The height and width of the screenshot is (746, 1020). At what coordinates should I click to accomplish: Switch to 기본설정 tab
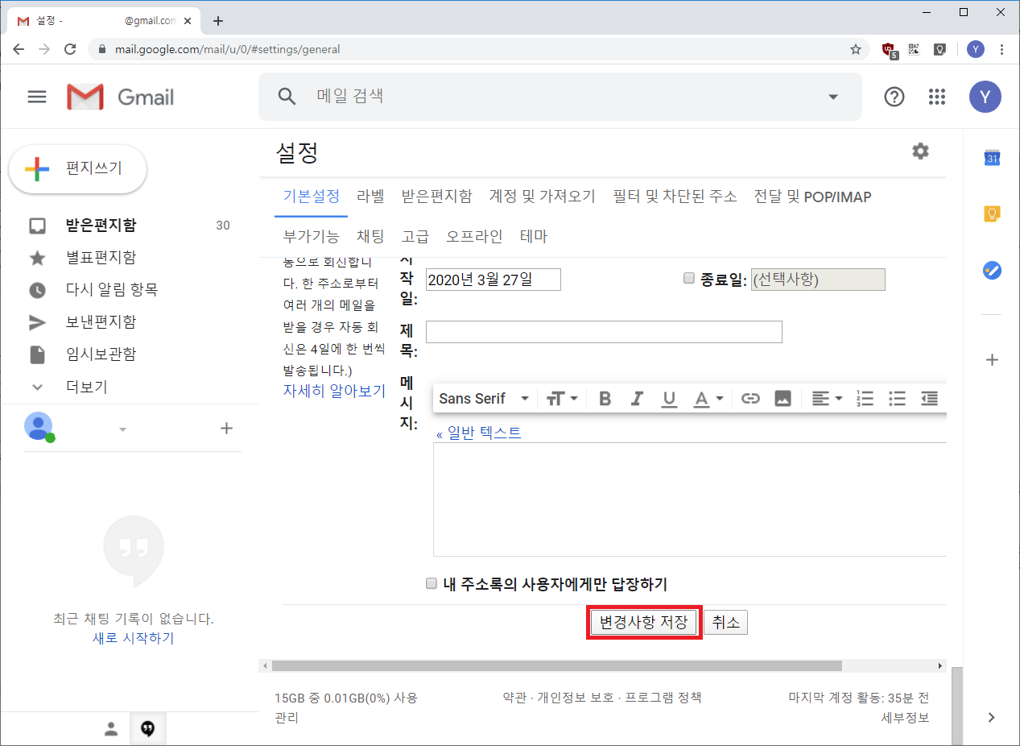311,197
